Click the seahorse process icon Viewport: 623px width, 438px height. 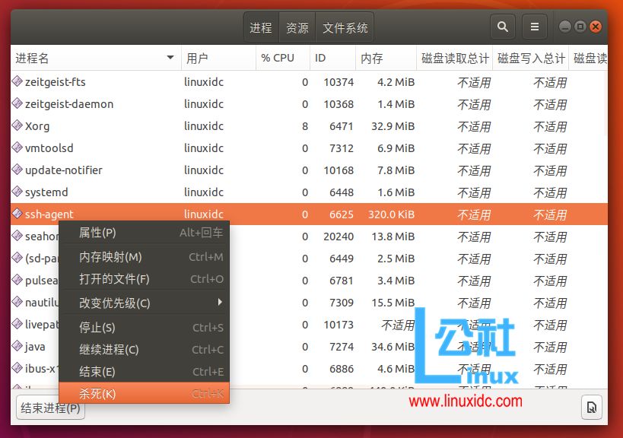point(17,236)
